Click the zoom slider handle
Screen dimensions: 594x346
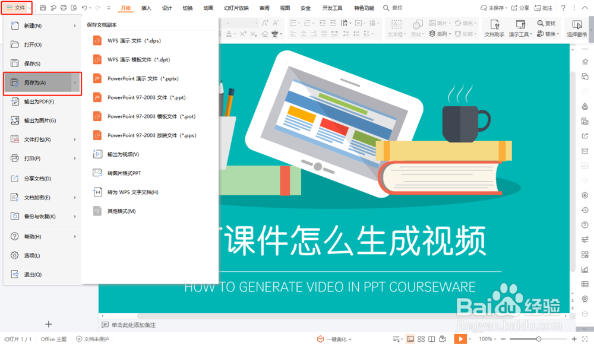(x=538, y=339)
